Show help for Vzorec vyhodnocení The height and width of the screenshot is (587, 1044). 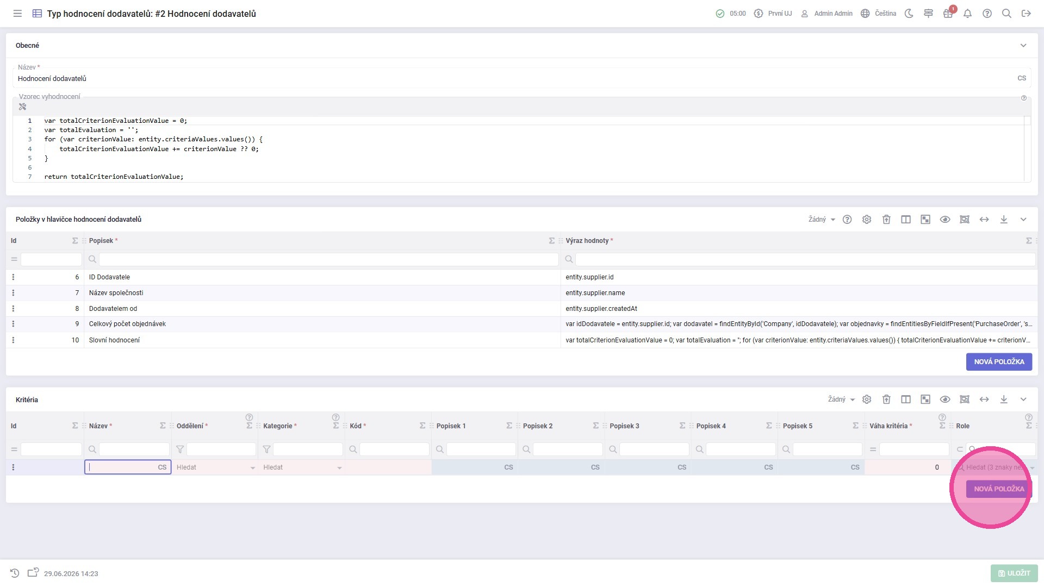click(1024, 98)
